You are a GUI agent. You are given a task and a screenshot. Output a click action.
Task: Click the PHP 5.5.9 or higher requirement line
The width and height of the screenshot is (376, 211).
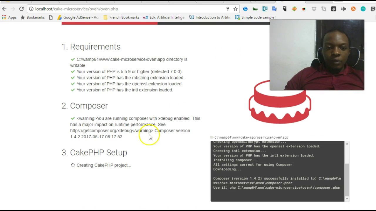click(x=130, y=72)
